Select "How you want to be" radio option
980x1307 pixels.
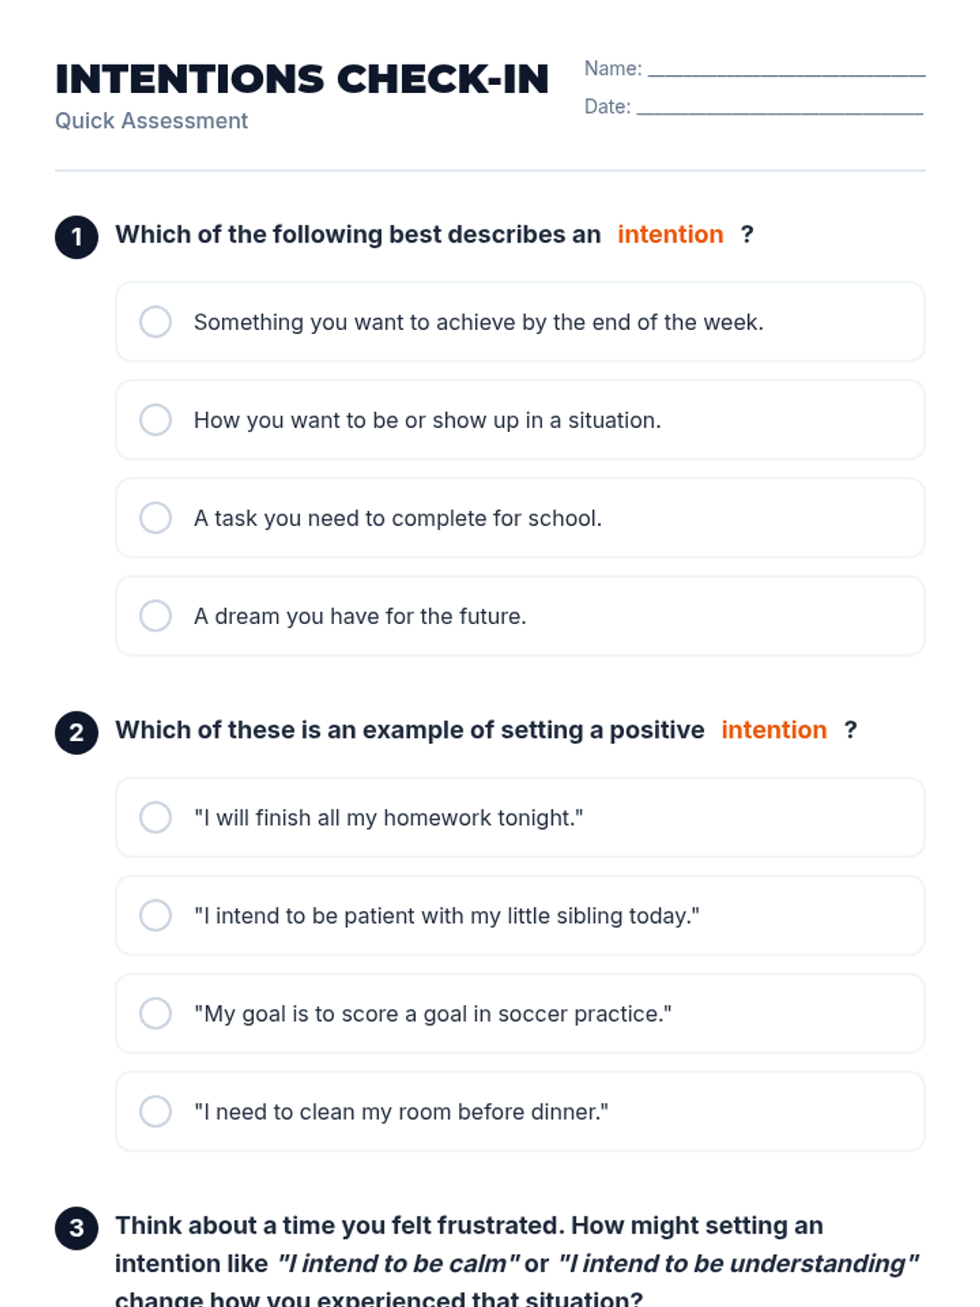click(x=155, y=420)
